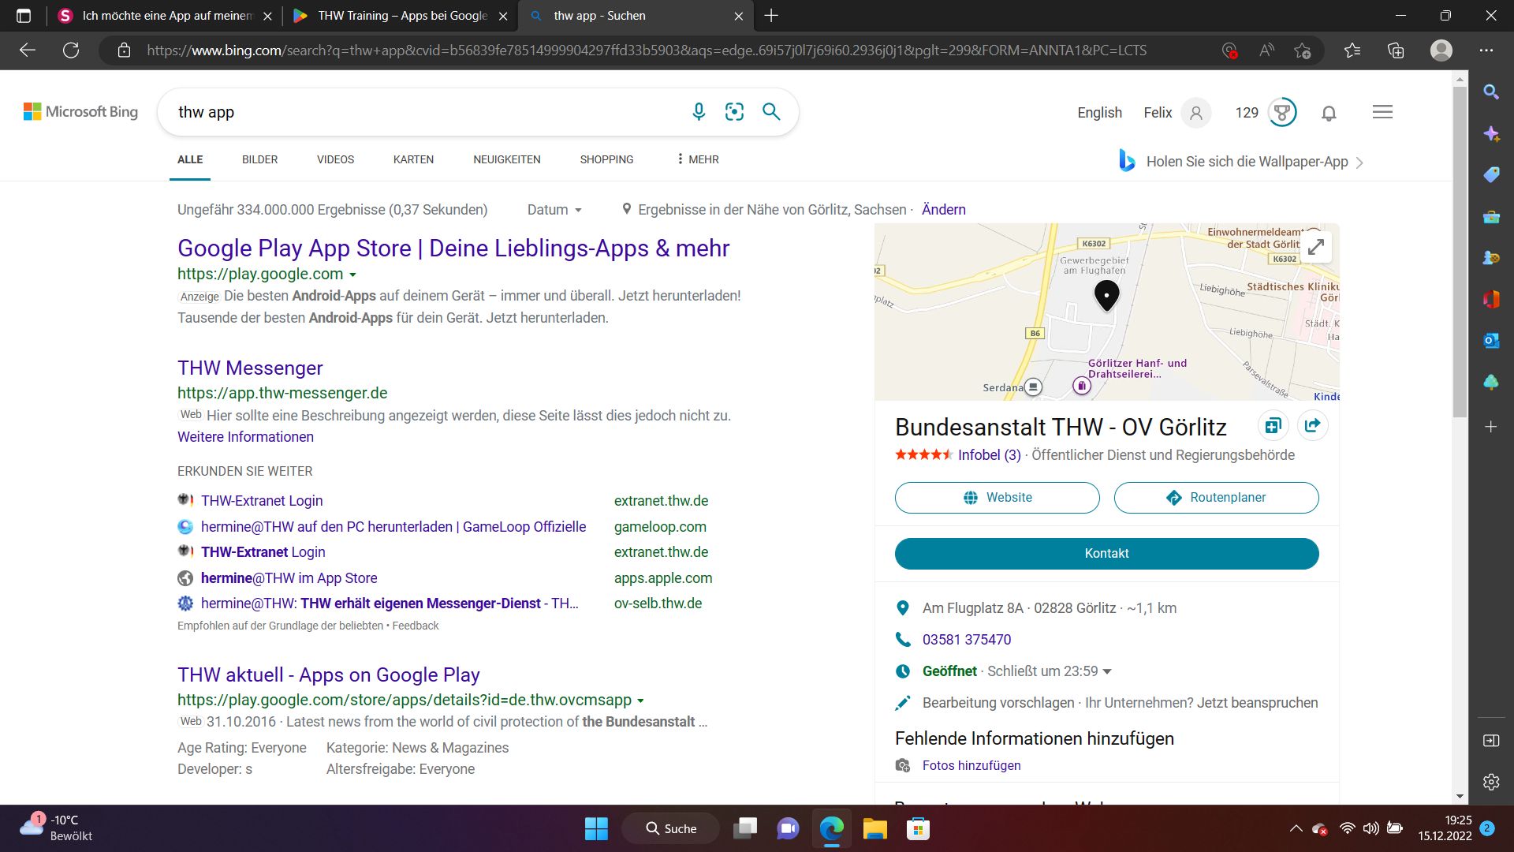Viewport: 1514px width, 852px height.
Task: Click the Routenplaner button
Action: 1216,498
